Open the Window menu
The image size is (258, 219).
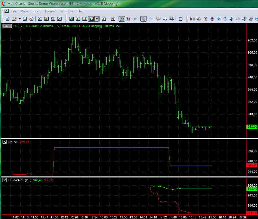[x=67, y=11]
